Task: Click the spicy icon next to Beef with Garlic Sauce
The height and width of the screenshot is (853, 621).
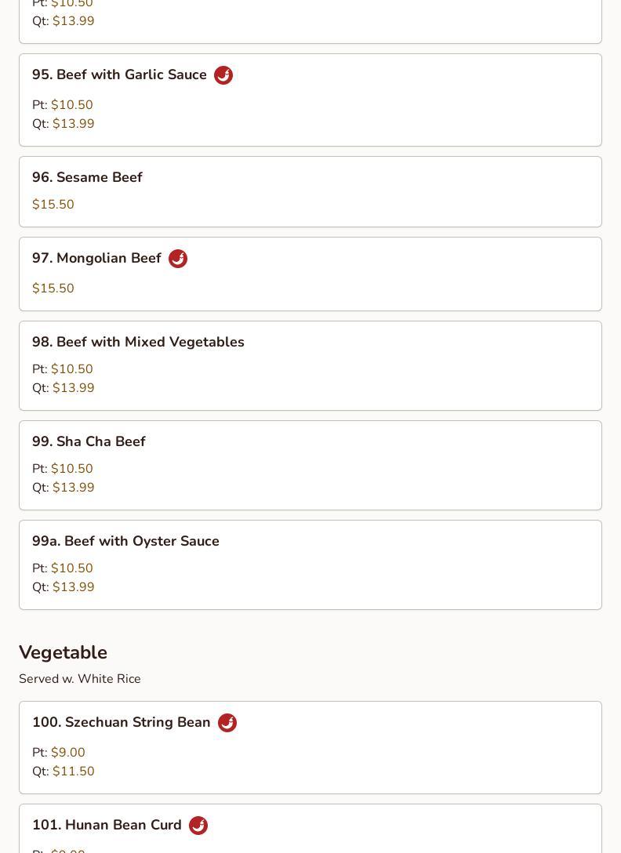Action: [x=223, y=75]
